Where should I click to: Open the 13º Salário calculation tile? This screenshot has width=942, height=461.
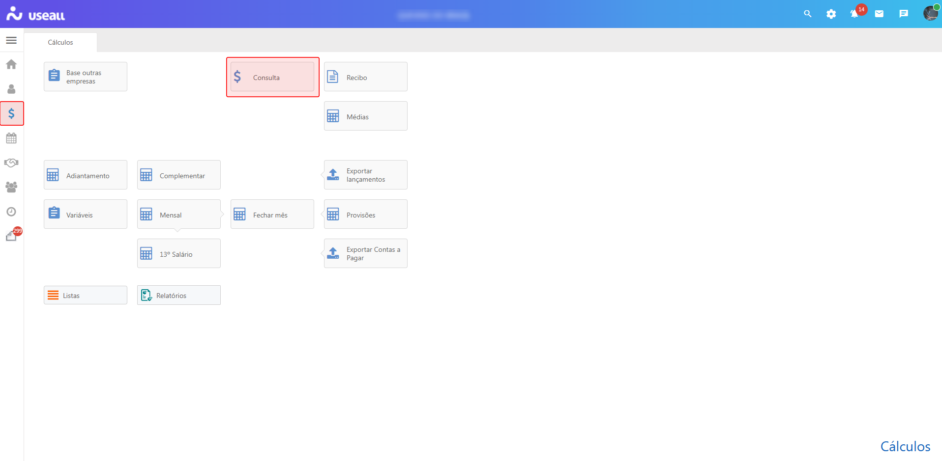179,254
